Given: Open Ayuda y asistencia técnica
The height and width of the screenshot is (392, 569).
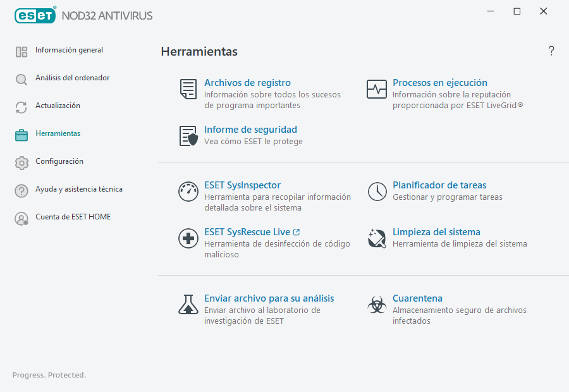Looking at the screenshot, I should 21,190.
